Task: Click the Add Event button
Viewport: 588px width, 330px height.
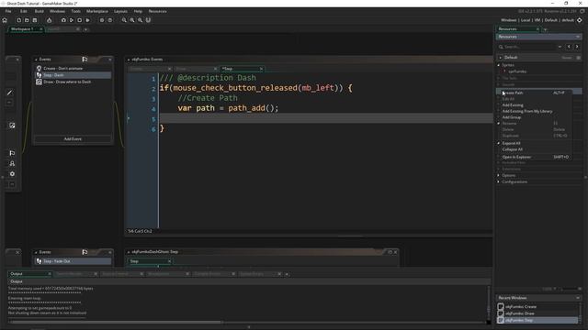Action: 73,138
